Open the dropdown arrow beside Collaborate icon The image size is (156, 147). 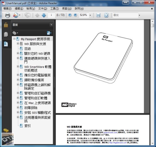[19, 15]
